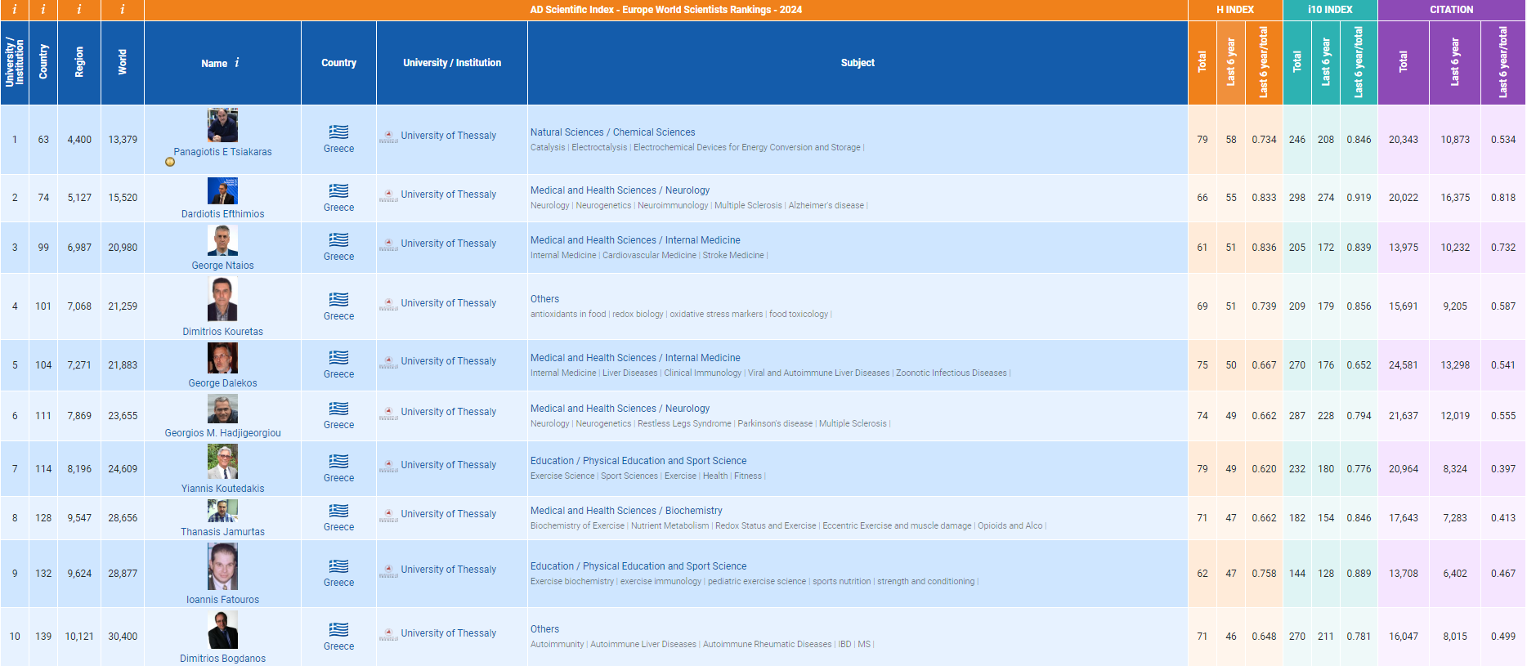Open Panagiotis E Tsiakaras profile link
The width and height of the screenshot is (1527, 666).
(222, 152)
